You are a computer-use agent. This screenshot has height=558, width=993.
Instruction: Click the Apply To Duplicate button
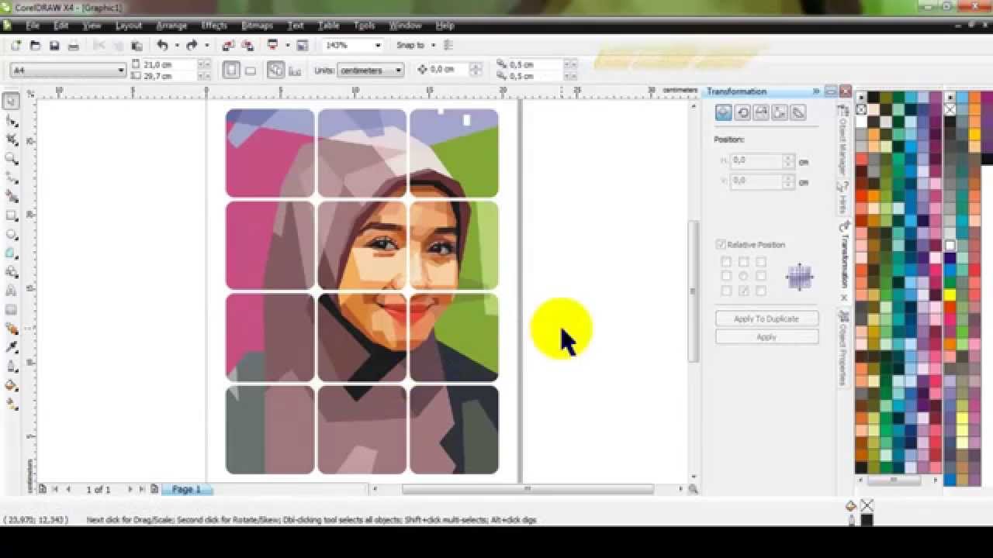[766, 319]
